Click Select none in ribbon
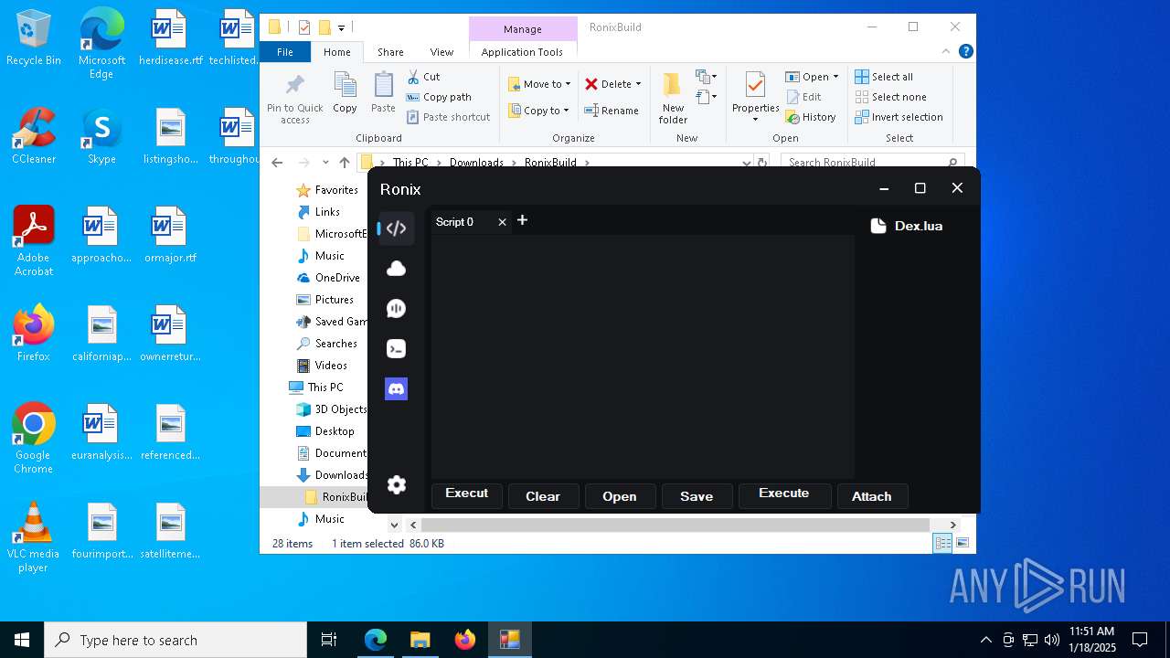Viewport: 1170px width, 658px height. pos(890,97)
